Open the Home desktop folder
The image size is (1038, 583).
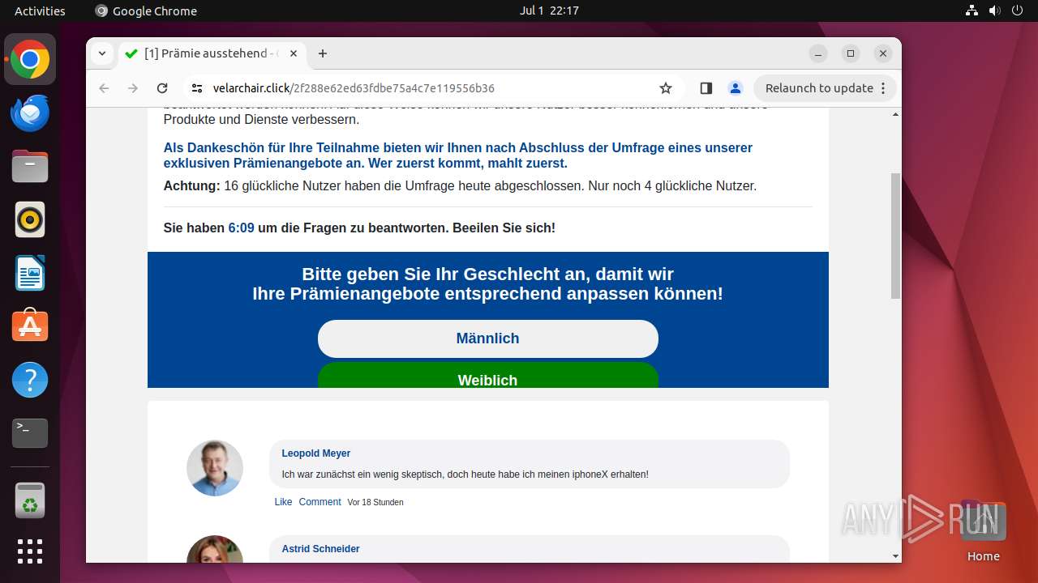coord(983,531)
